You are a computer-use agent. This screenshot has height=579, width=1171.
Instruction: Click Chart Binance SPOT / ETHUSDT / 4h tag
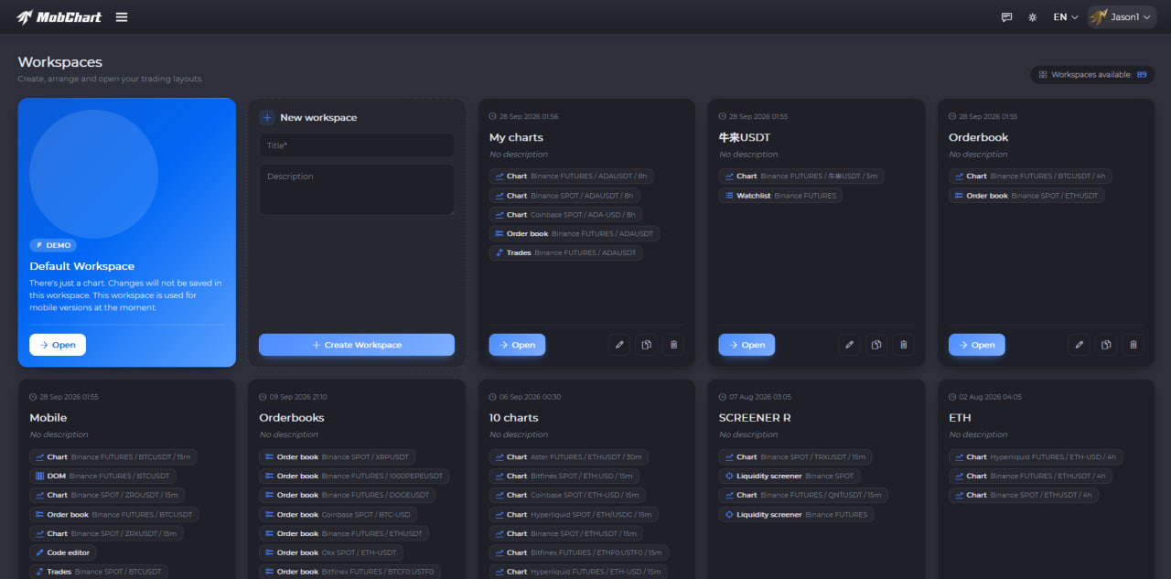pos(1024,495)
